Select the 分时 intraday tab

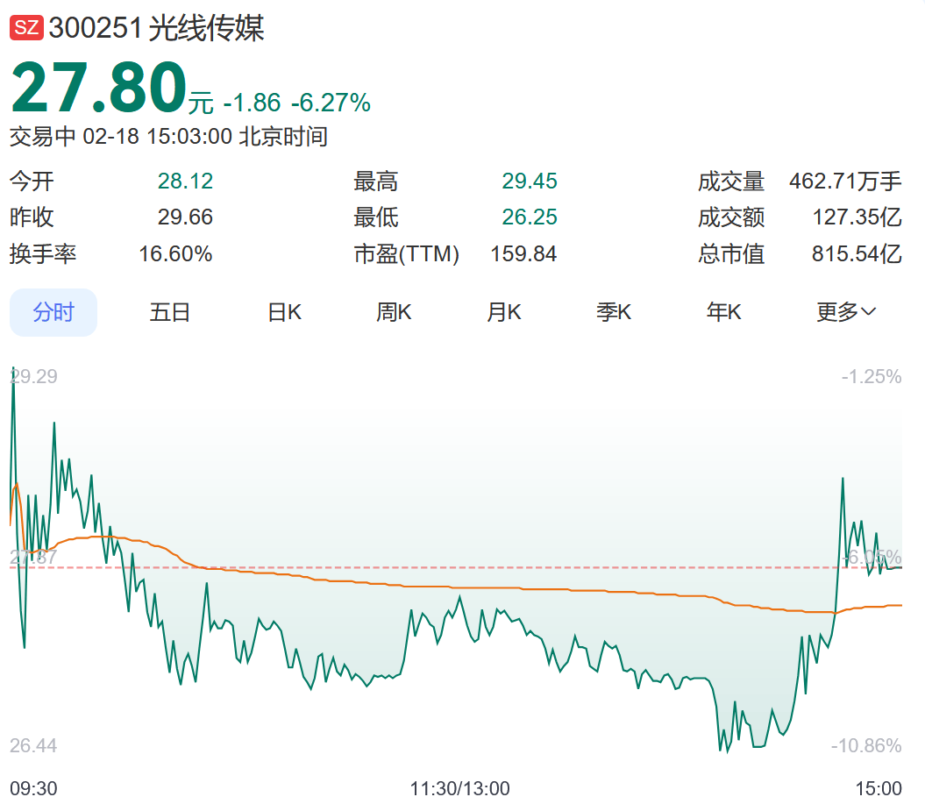53,312
